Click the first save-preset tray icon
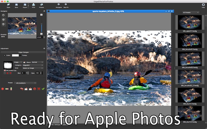207x129 pixels. coord(26,89)
